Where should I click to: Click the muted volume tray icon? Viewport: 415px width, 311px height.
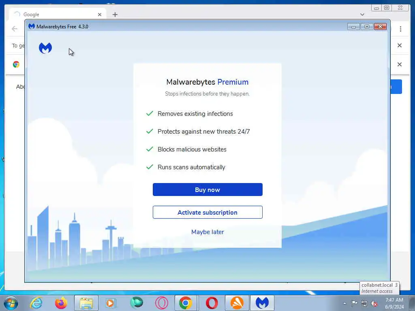click(x=374, y=303)
